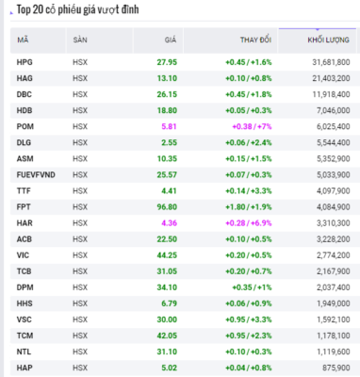Click the small sort arrow above KHỐI LƯỢNG
360x377 pixels.
tap(318, 29)
